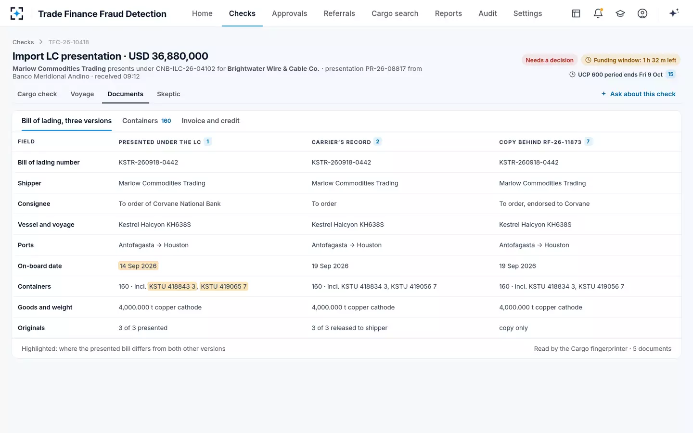Click the breadcrumb chevron after Checks
The width and height of the screenshot is (693, 433).
pyautogui.click(x=41, y=42)
